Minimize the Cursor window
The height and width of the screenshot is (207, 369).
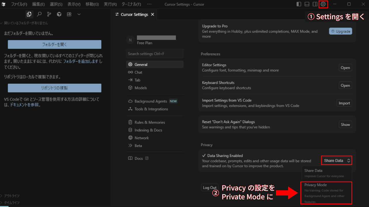(335, 4)
